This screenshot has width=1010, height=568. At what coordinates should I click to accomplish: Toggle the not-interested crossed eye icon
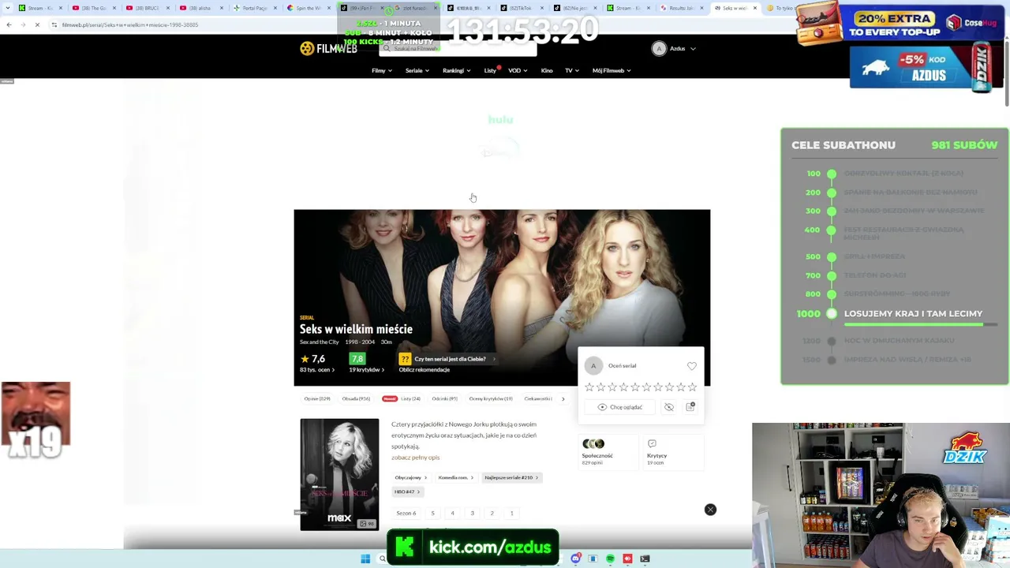tap(669, 407)
